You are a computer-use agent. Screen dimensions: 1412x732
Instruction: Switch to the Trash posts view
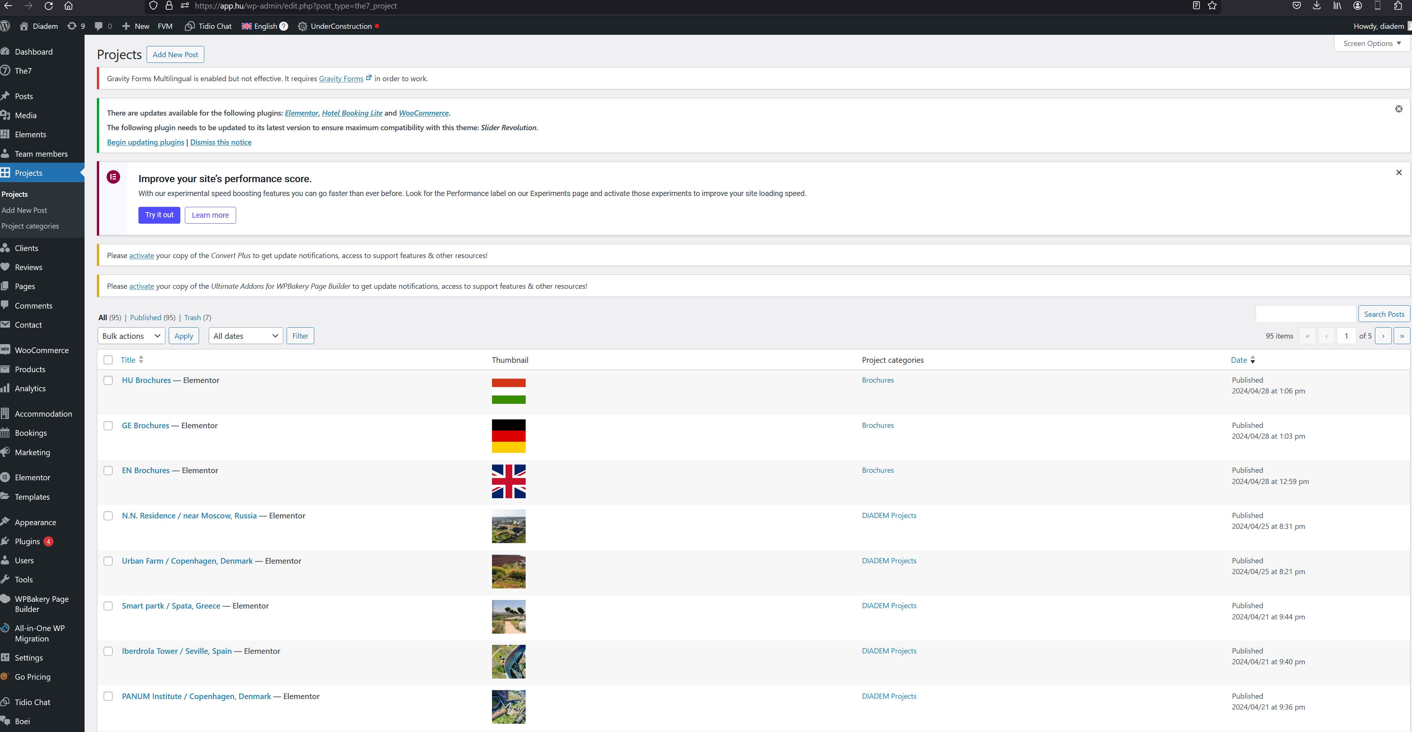[192, 317]
